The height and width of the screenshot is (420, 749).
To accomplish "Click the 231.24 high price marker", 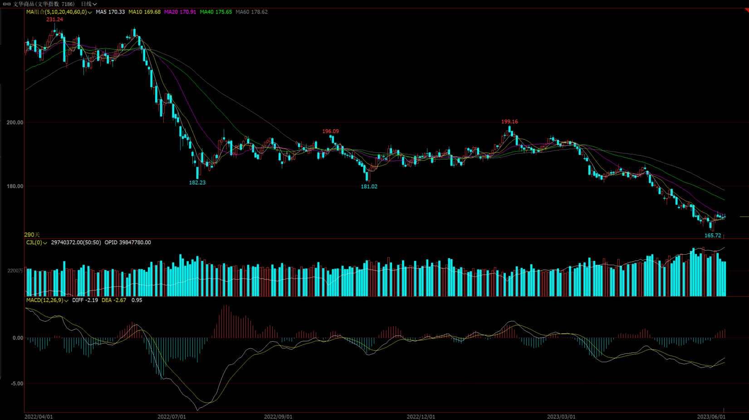I will [54, 19].
